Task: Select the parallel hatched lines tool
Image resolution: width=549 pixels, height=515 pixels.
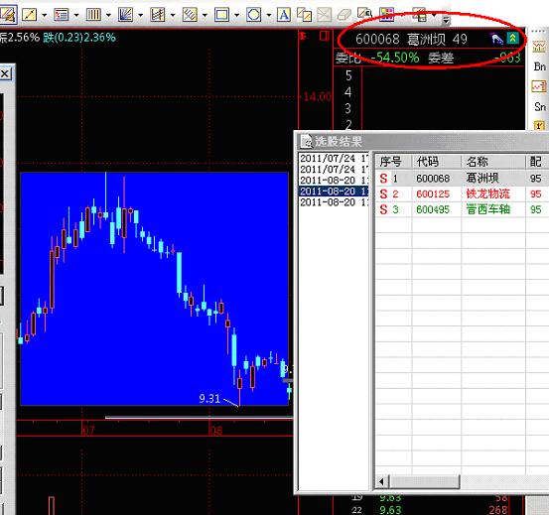Action: point(190,15)
